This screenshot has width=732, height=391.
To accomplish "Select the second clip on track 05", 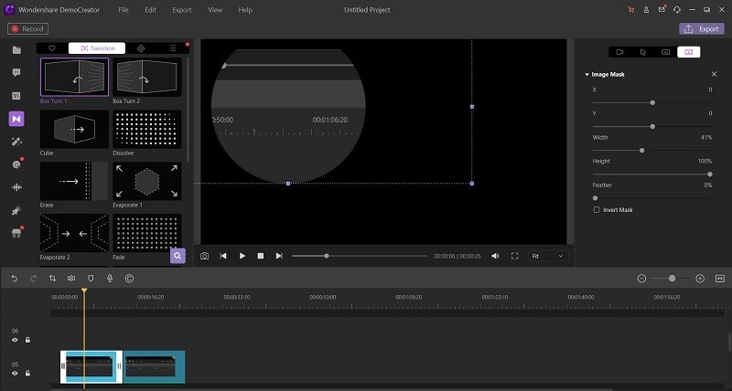I will (154, 366).
